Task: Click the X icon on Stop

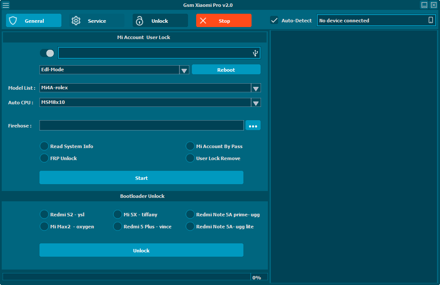Action: 203,21
